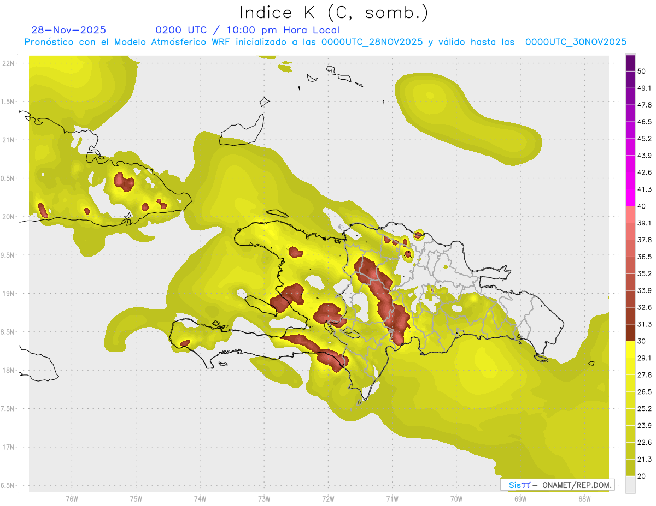The height and width of the screenshot is (506, 656).
Task: Click the salmon swatch between 39.1 and 40
Action: click(631, 215)
